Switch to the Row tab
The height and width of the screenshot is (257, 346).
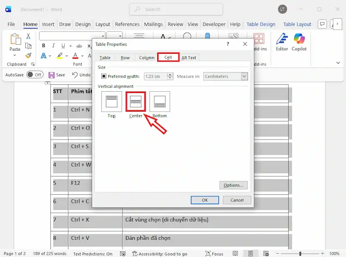pyautogui.click(x=125, y=58)
